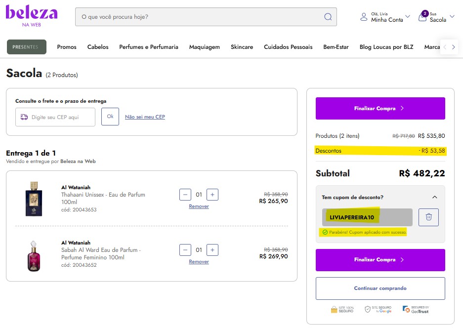Open the Sabah Al Ward perfume thumbnail
The image size is (463, 328).
click(34, 256)
